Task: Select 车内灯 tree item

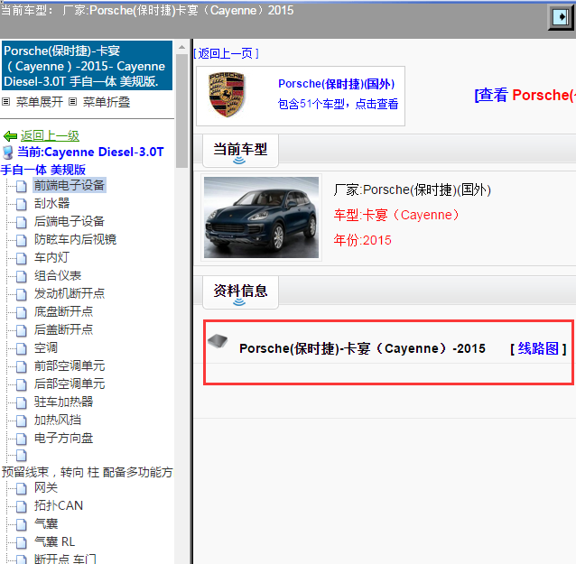Action: [51, 257]
